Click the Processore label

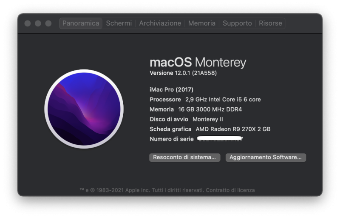point(165,100)
